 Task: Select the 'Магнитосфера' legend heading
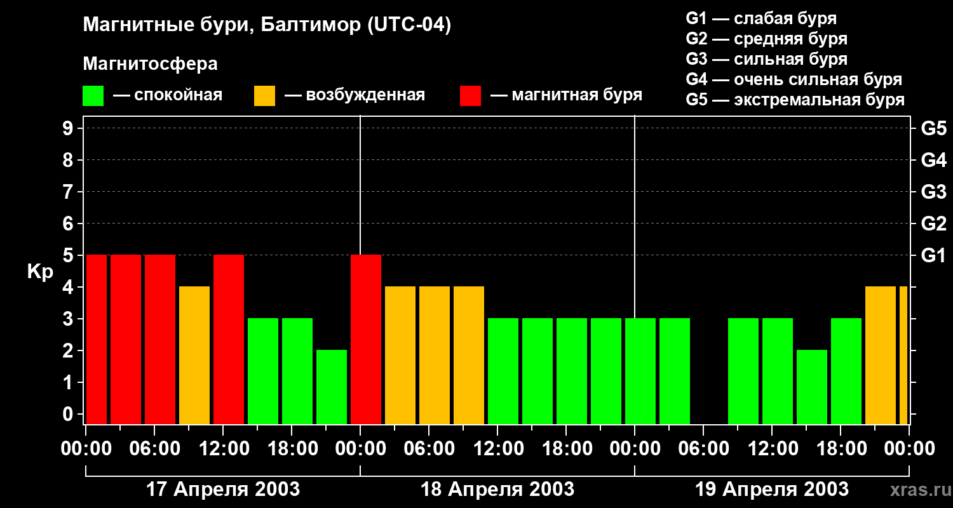tap(150, 64)
